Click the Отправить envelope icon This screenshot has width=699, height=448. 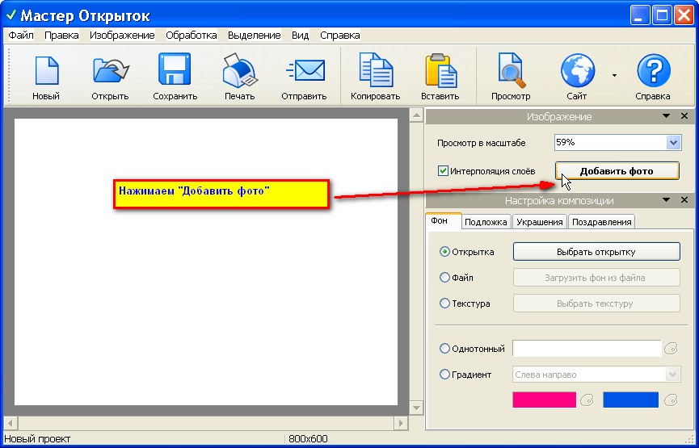point(305,70)
